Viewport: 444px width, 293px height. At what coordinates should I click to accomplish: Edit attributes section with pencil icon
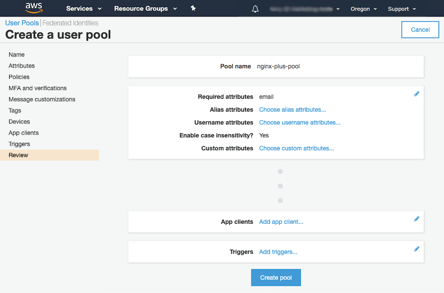click(417, 93)
